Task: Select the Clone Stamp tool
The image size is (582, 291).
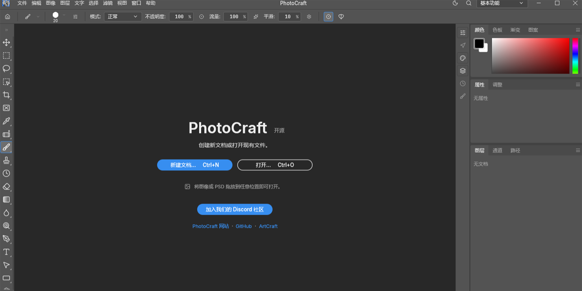Action: pyautogui.click(x=6, y=160)
